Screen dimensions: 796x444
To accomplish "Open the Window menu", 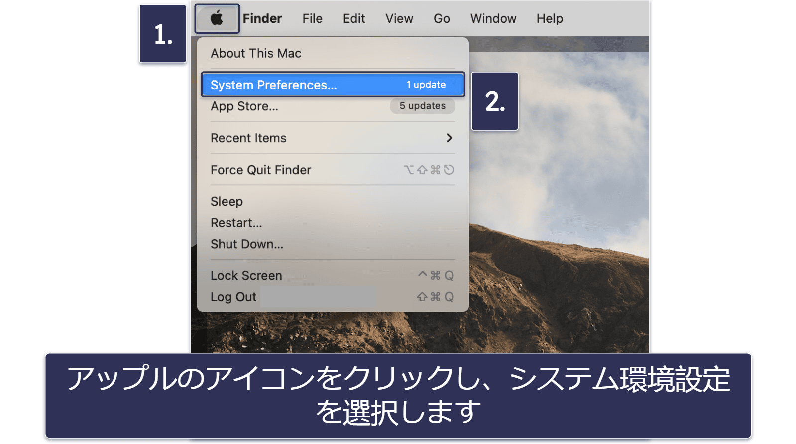I will coord(493,19).
